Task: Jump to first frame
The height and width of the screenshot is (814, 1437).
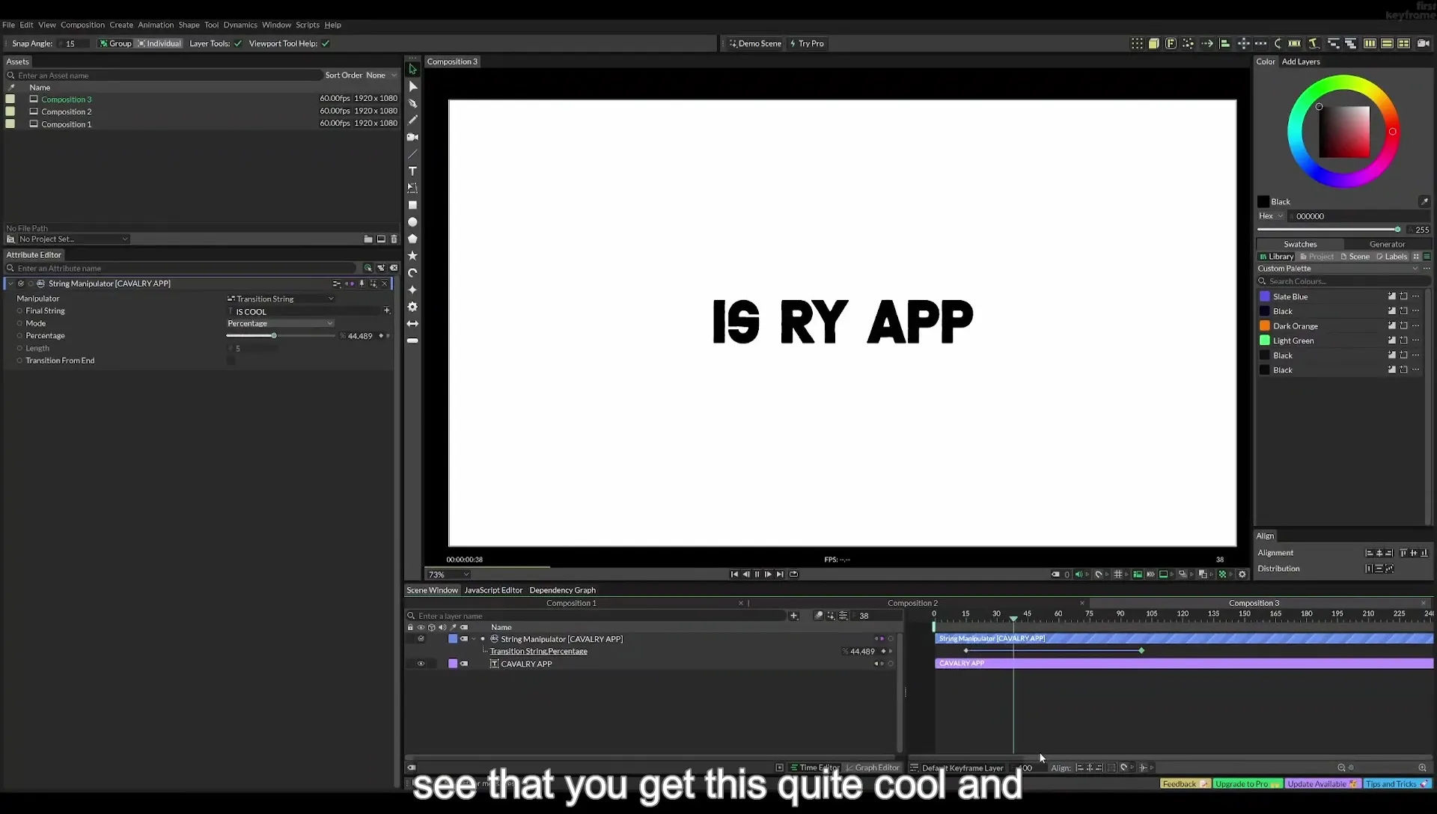Action: point(734,575)
